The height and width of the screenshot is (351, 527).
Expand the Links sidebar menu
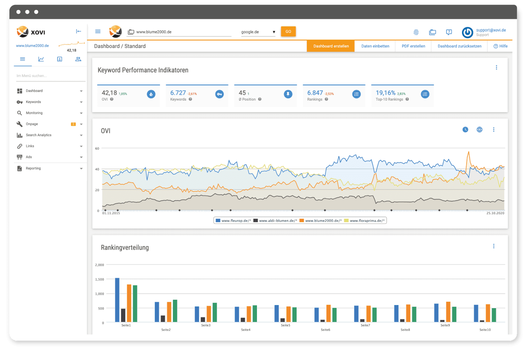click(x=50, y=146)
